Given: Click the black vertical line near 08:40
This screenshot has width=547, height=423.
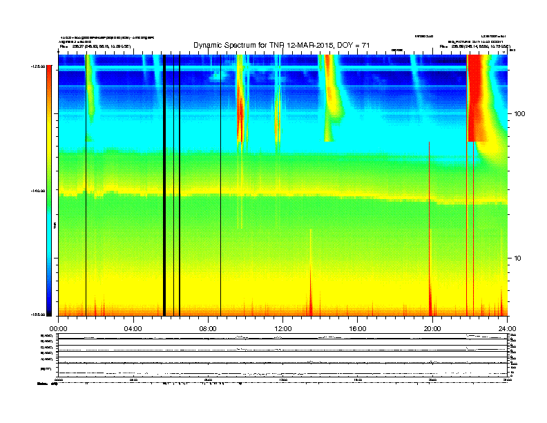Looking at the screenshot, I should tap(220, 185).
